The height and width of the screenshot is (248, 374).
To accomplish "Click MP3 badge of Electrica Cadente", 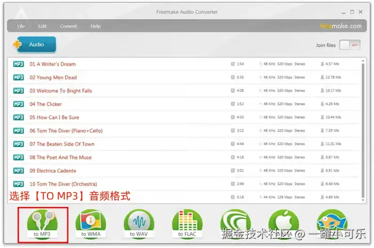I will [19, 171].
